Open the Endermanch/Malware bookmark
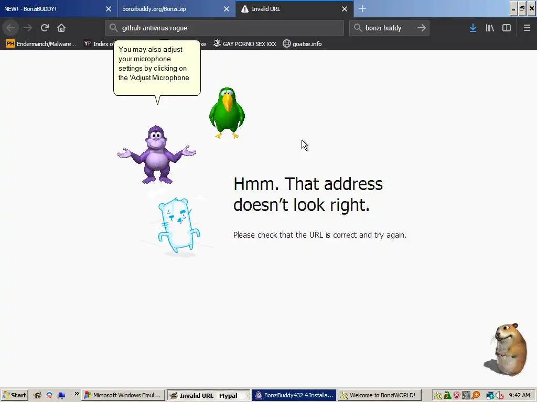 [41, 44]
